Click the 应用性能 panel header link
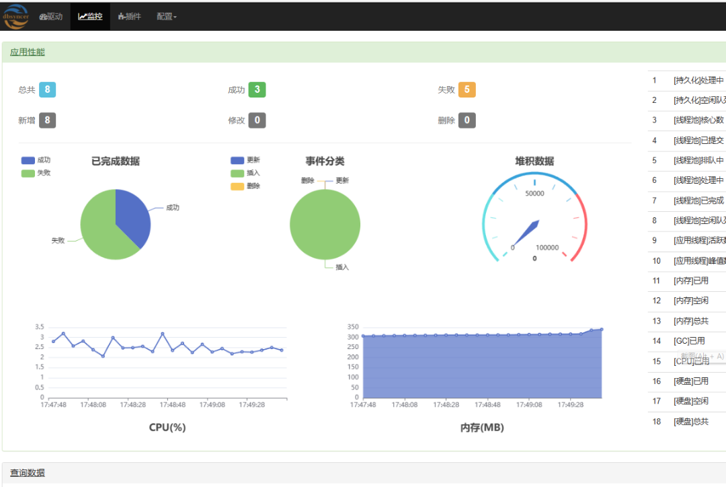Image resolution: width=726 pixels, height=487 pixels. click(28, 52)
